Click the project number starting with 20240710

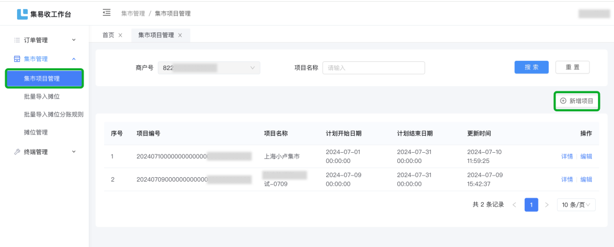coord(194,156)
